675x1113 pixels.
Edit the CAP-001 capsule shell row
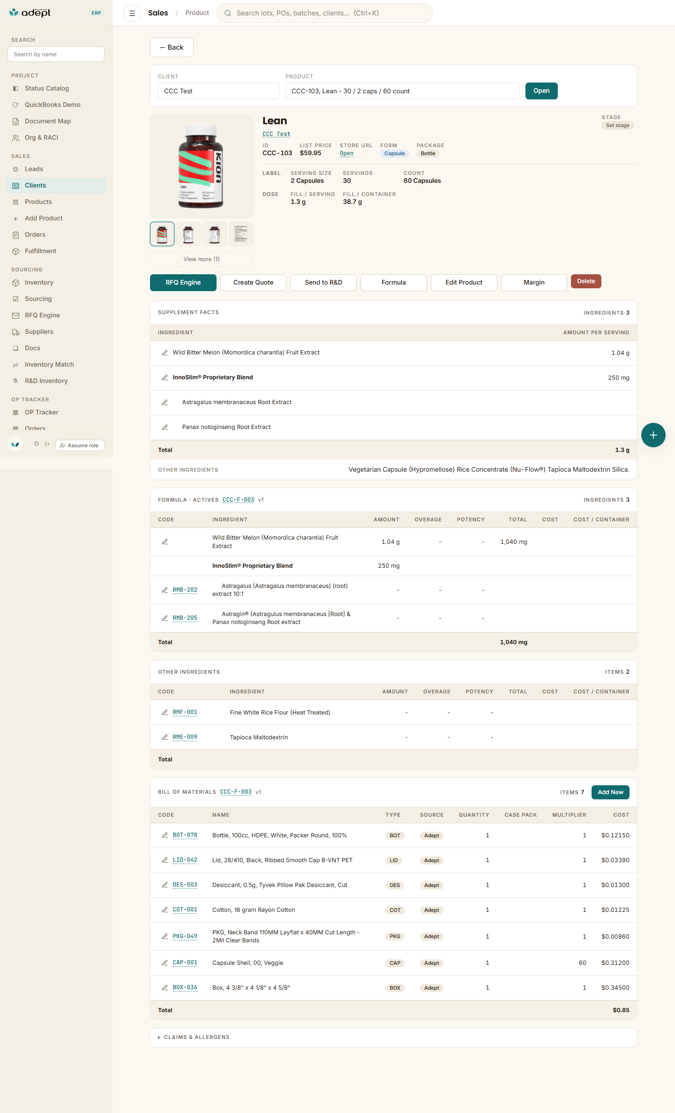(165, 963)
